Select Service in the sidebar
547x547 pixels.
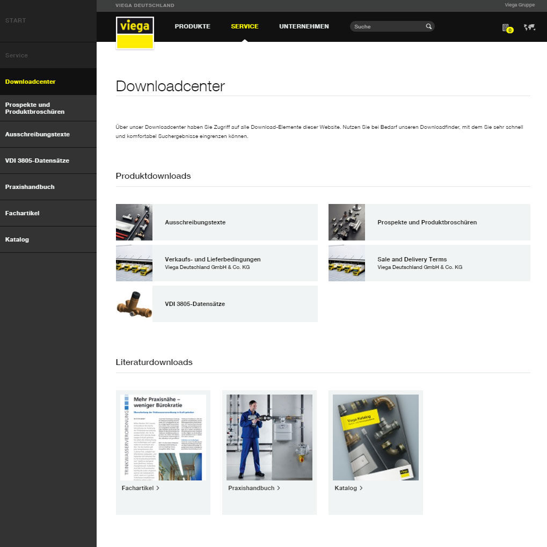coord(48,55)
